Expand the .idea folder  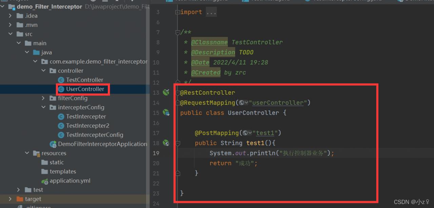click(10, 16)
